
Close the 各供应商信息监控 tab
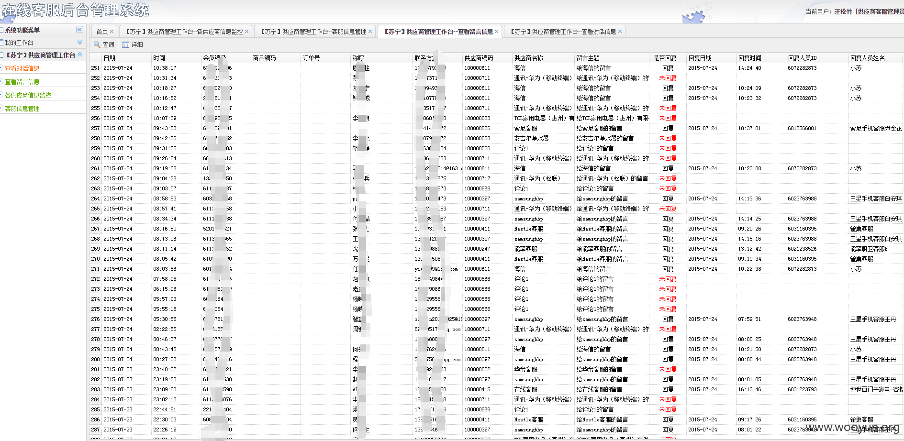[x=247, y=32]
